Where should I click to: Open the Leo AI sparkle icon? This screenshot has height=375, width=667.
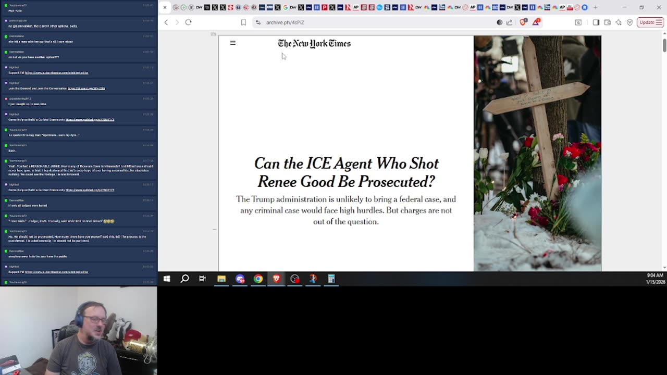pyautogui.click(x=619, y=22)
